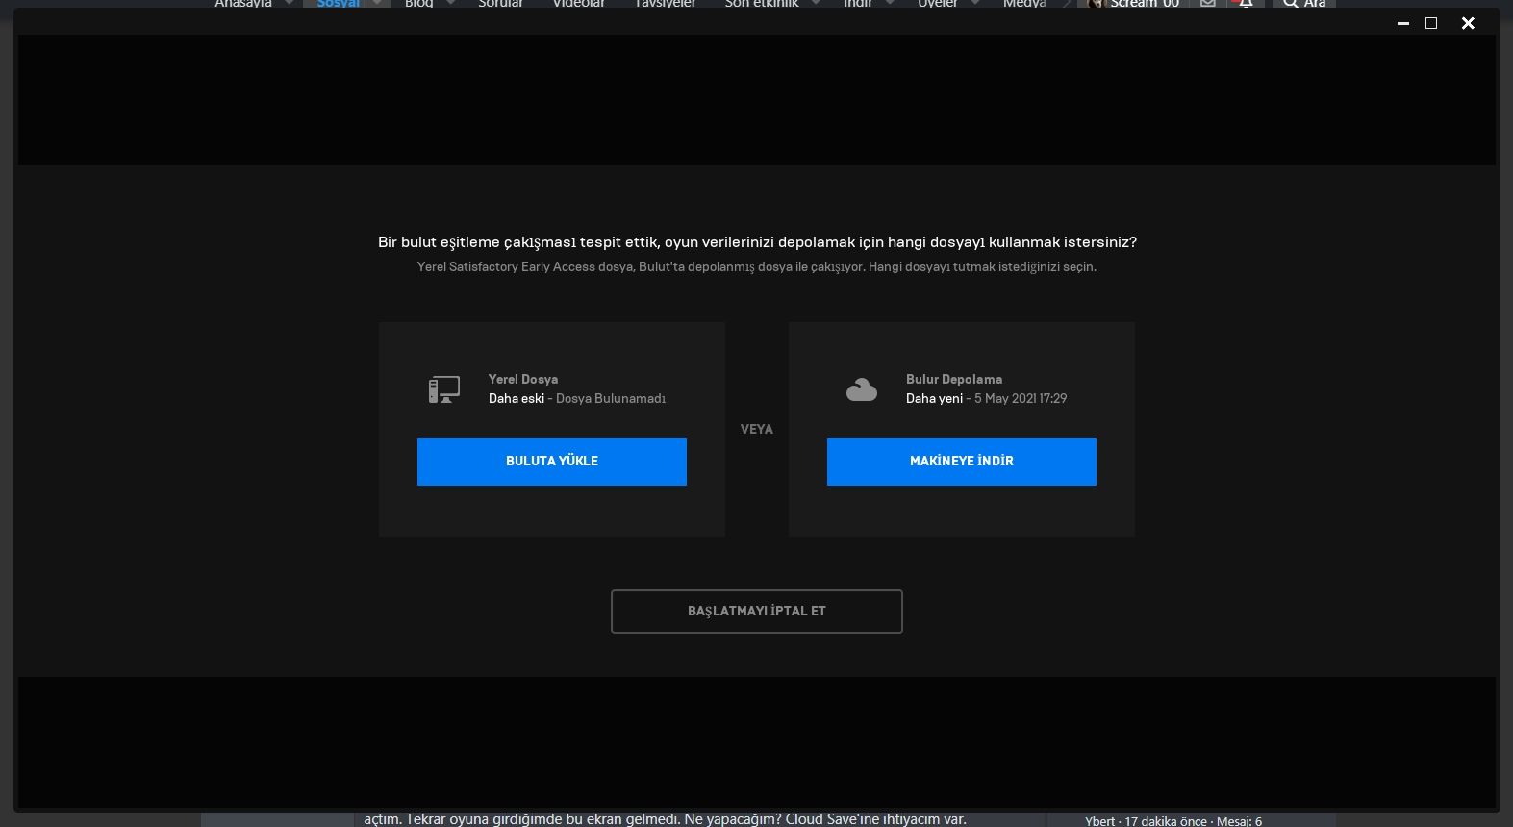Close the cloud sync conflict dialog
The height and width of the screenshot is (827, 1513).
[x=1468, y=23]
